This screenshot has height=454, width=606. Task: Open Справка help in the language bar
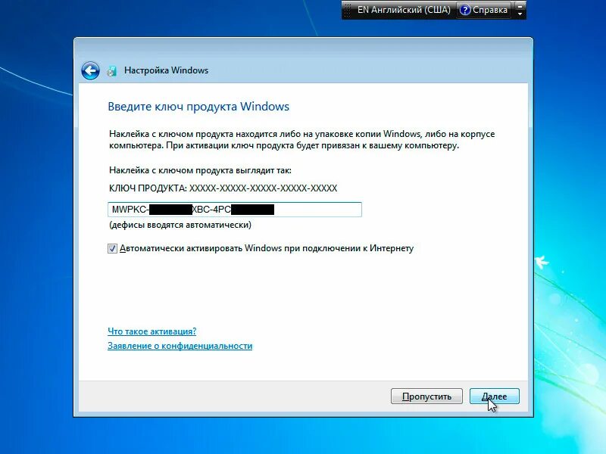[x=484, y=10]
